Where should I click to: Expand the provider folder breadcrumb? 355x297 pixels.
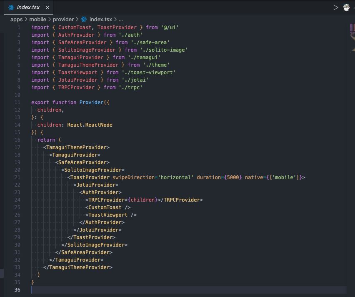63,19
